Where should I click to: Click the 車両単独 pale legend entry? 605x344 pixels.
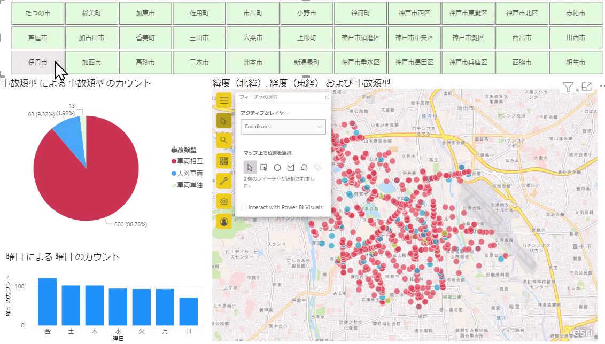pyautogui.click(x=187, y=185)
